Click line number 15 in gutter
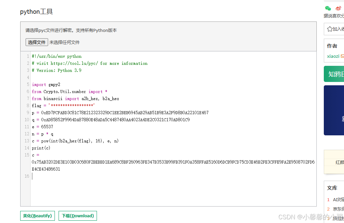344x223 pixels. (27, 155)
